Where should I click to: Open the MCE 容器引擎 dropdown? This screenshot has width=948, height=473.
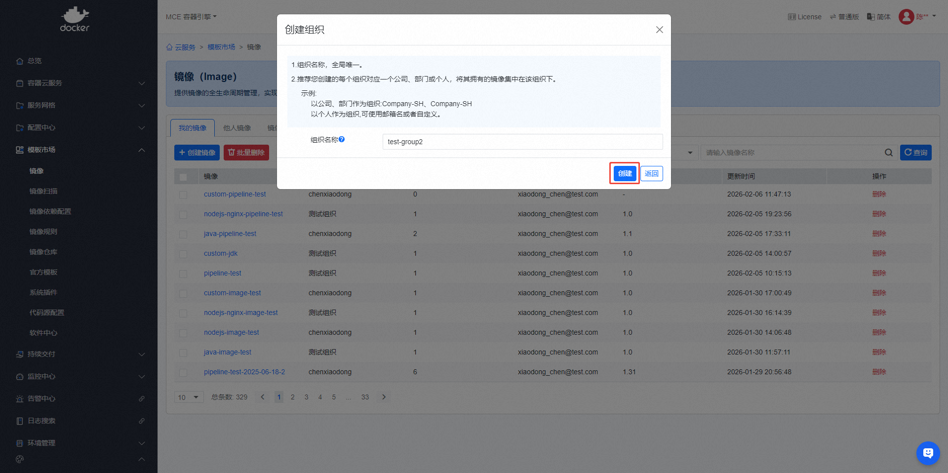pyautogui.click(x=191, y=17)
